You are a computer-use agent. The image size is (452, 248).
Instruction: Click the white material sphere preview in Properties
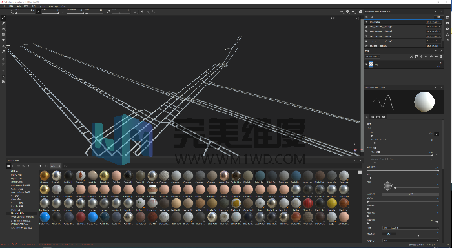424,102
